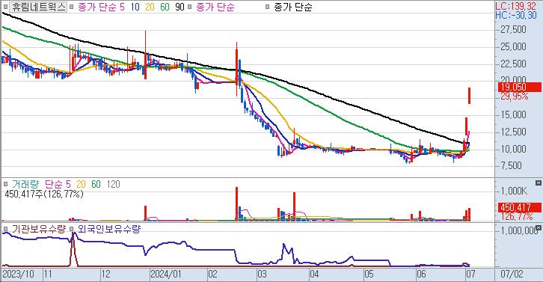Click the red 450,417 volume tag
This screenshot has width=543, height=282.
click(520, 207)
